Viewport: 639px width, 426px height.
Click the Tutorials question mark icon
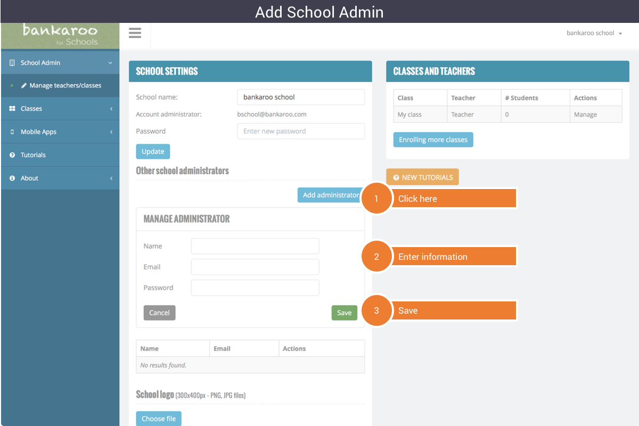tap(12, 155)
